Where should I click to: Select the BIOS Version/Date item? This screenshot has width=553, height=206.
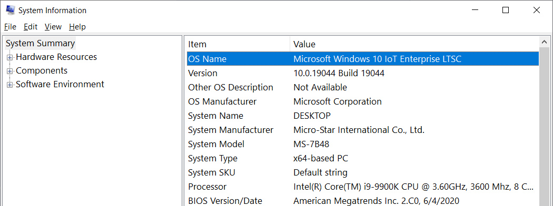(225, 201)
